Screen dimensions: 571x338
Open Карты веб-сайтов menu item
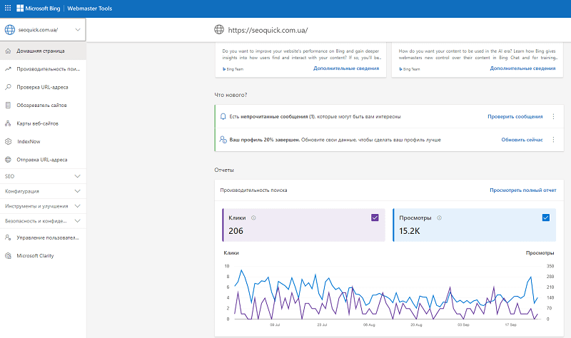pos(43,123)
